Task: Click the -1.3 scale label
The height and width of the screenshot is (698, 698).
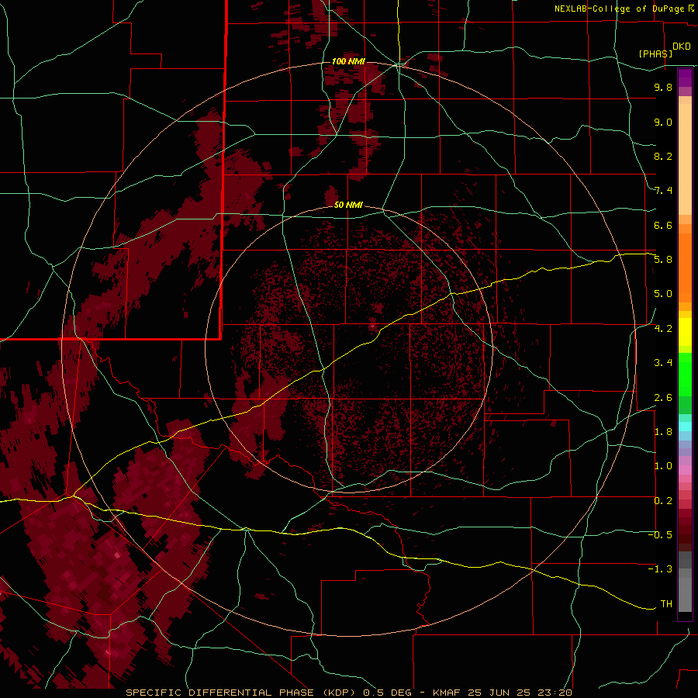Action: click(x=660, y=569)
